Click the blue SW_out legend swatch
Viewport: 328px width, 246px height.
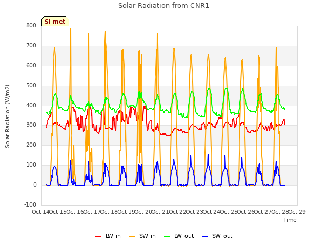205,237
